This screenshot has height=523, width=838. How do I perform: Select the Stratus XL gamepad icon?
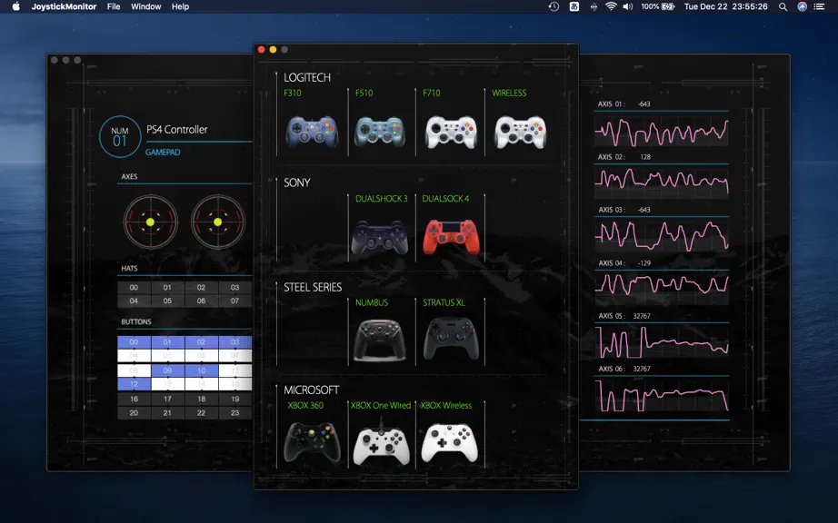pyautogui.click(x=451, y=340)
